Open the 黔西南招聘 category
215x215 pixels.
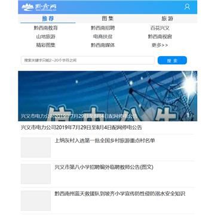pos(103,28)
